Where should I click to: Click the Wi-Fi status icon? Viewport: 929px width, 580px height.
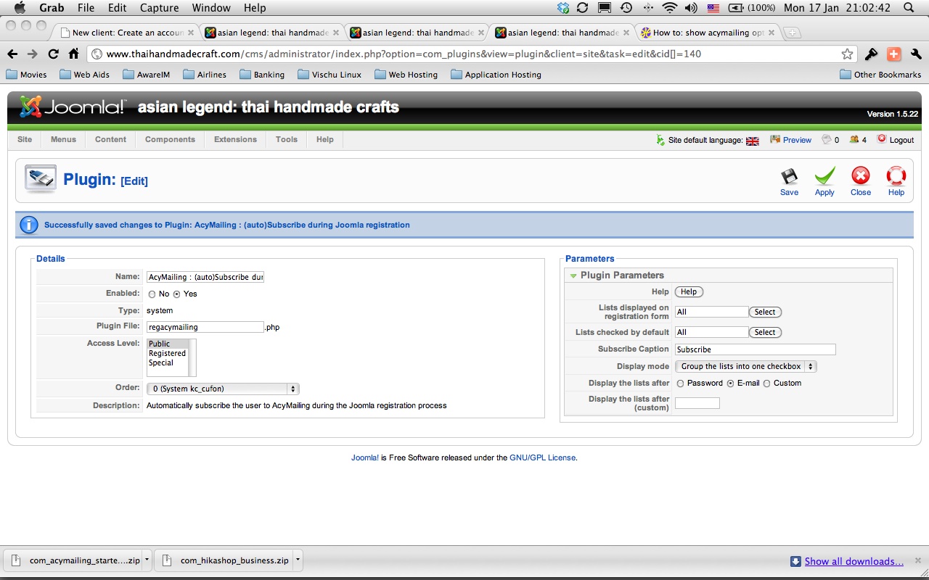click(x=670, y=8)
